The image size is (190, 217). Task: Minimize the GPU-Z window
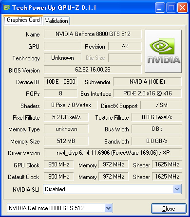click(x=160, y=8)
